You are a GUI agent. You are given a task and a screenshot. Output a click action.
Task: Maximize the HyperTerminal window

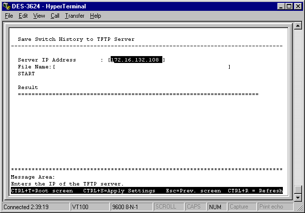pos(289,5)
